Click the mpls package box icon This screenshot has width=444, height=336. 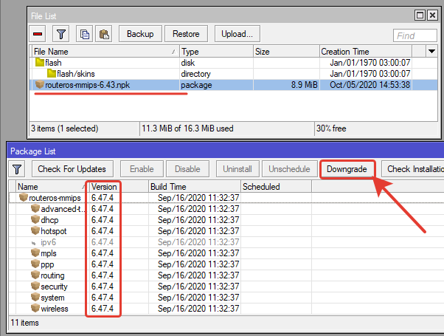(35, 253)
